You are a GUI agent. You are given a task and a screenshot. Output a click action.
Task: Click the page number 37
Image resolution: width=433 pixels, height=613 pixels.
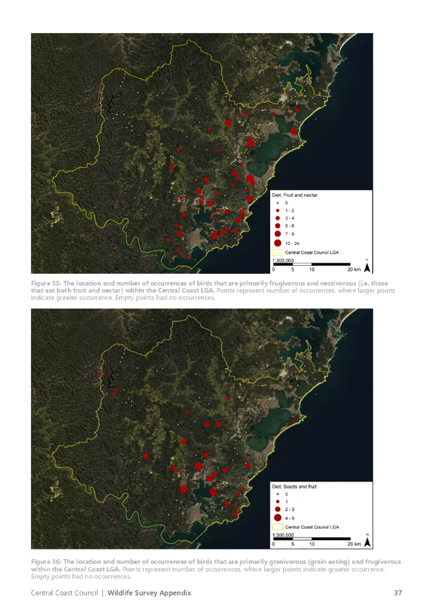pyautogui.click(x=398, y=593)
